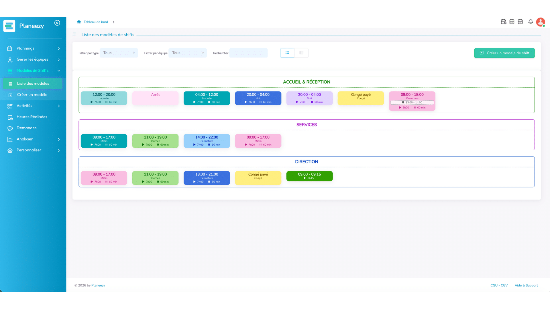Click the Plannings calendar icon
Image resolution: width=550 pixels, height=309 pixels.
pyautogui.click(x=9, y=49)
